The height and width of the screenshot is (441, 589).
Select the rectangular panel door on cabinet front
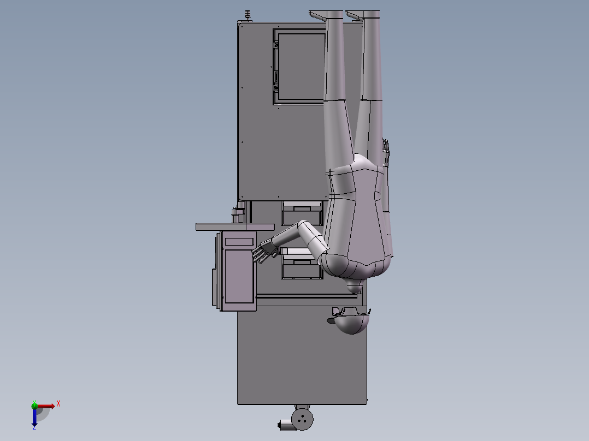(x=301, y=65)
